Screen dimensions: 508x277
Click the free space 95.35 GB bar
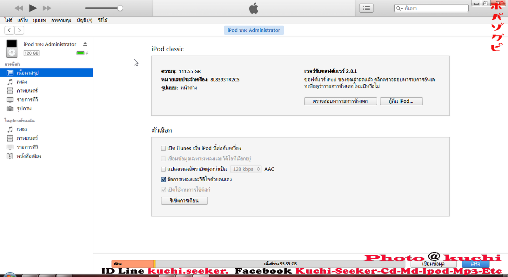(280, 264)
